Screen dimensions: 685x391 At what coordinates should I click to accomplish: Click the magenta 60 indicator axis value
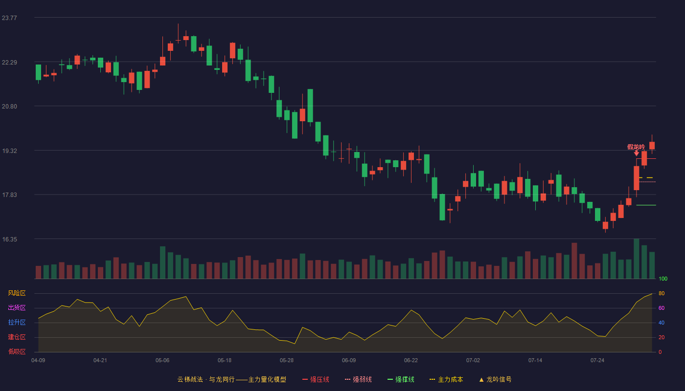662,308
